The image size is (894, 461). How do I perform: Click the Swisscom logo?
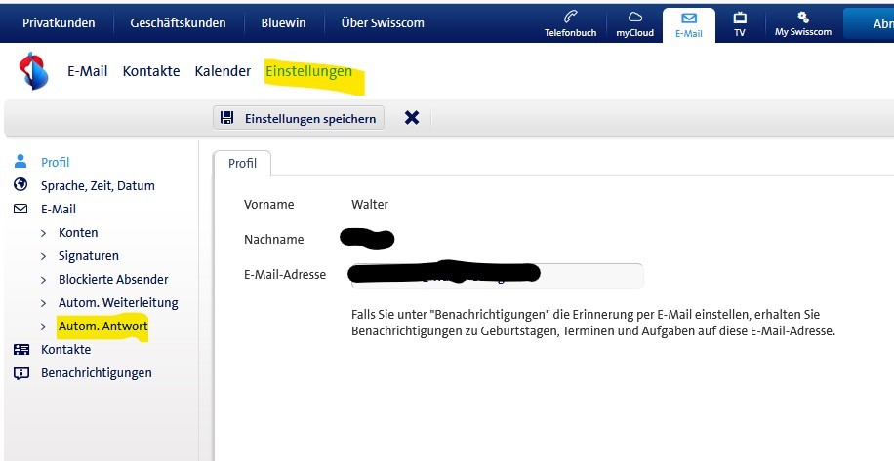click(33, 71)
